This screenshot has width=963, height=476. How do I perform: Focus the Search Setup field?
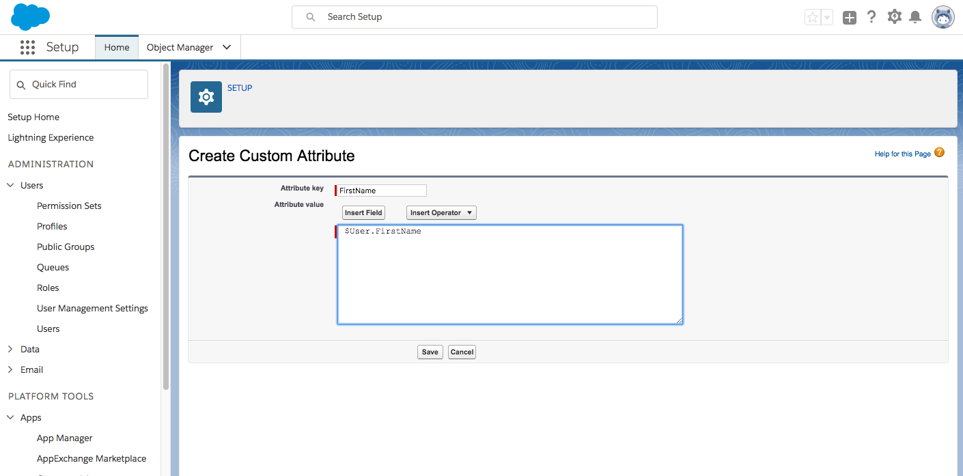(x=475, y=17)
